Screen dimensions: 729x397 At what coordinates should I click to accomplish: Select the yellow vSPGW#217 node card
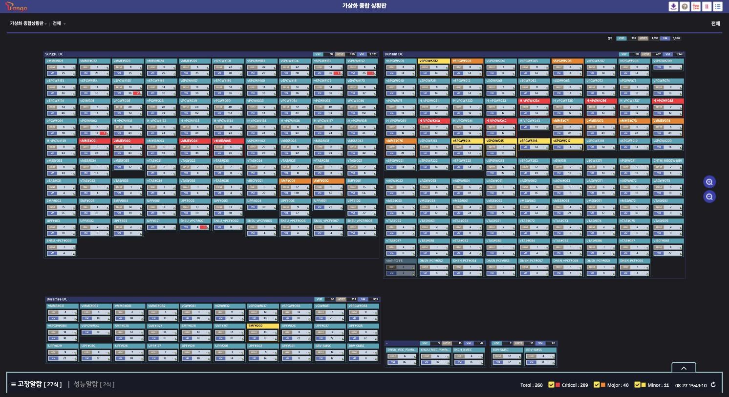[568, 146]
